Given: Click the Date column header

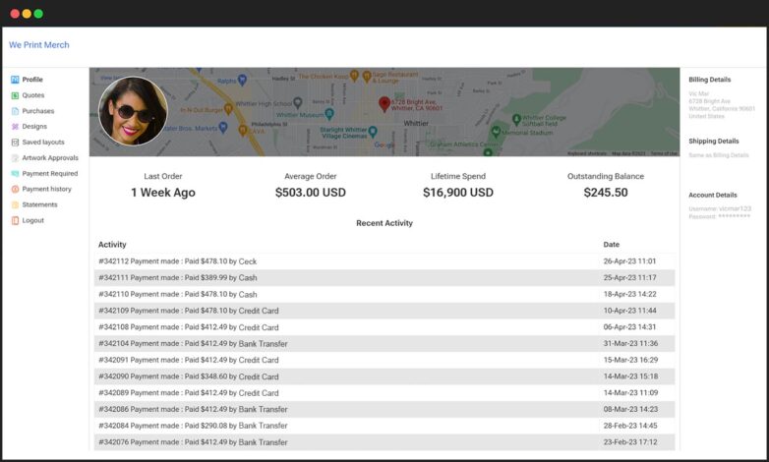Looking at the screenshot, I should (612, 245).
